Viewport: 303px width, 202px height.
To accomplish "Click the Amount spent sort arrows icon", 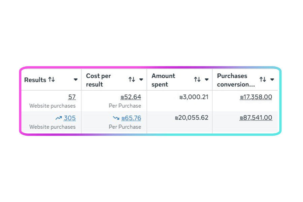I will point(197,79).
